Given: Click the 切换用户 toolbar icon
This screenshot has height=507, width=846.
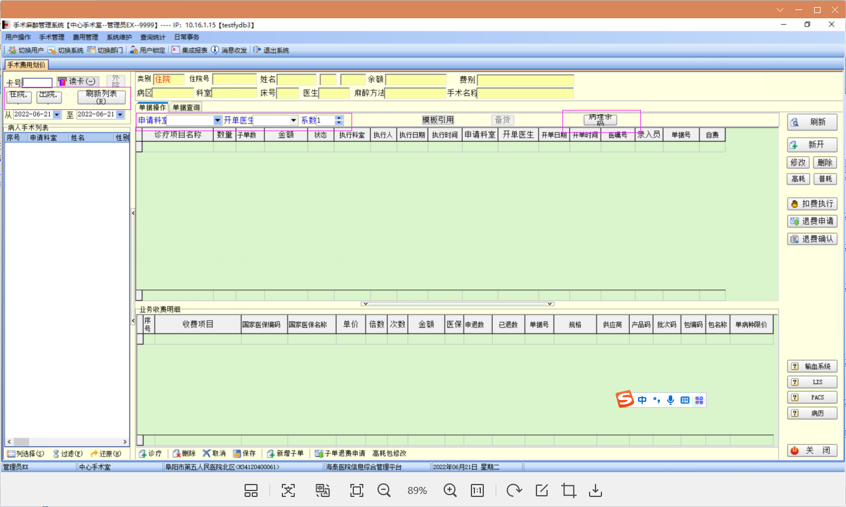Looking at the screenshot, I should coord(26,50).
